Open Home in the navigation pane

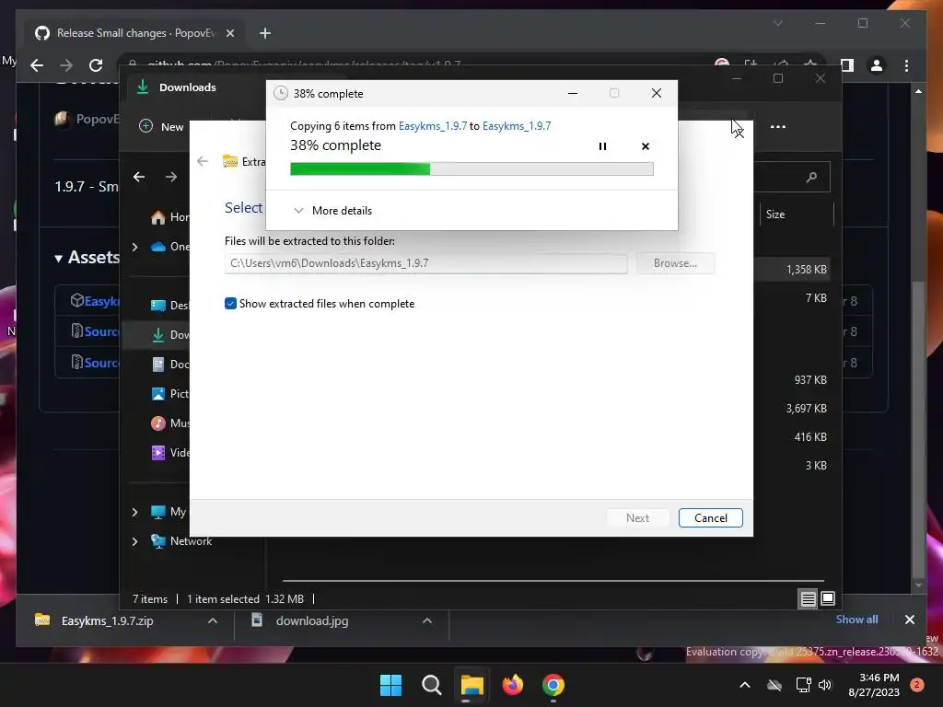pyautogui.click(x=170, y=217)
